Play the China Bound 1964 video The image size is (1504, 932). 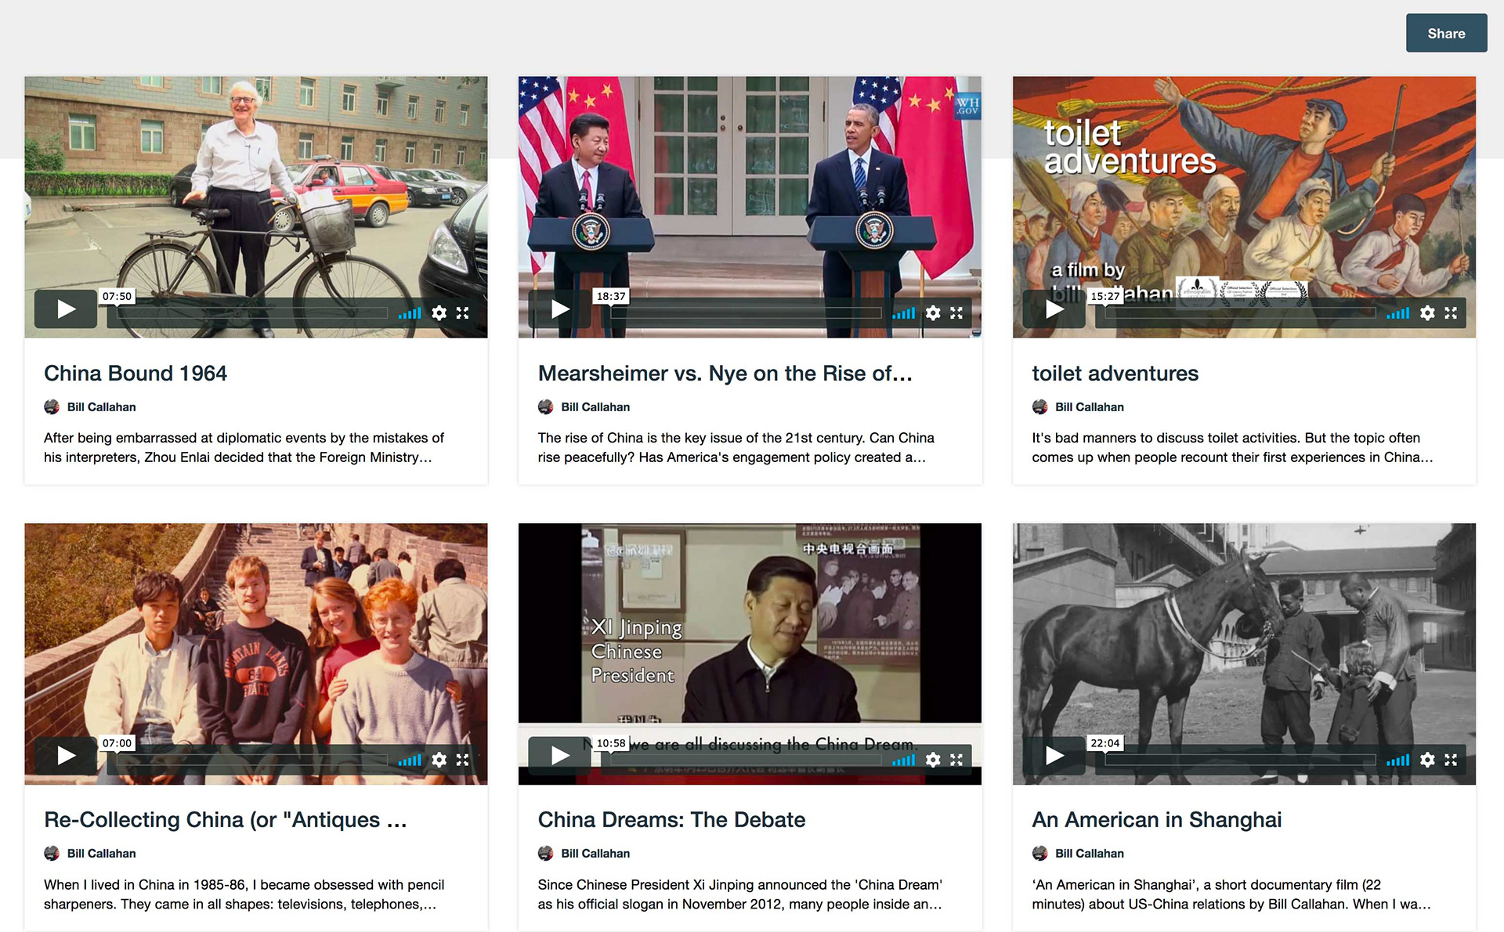66,309
